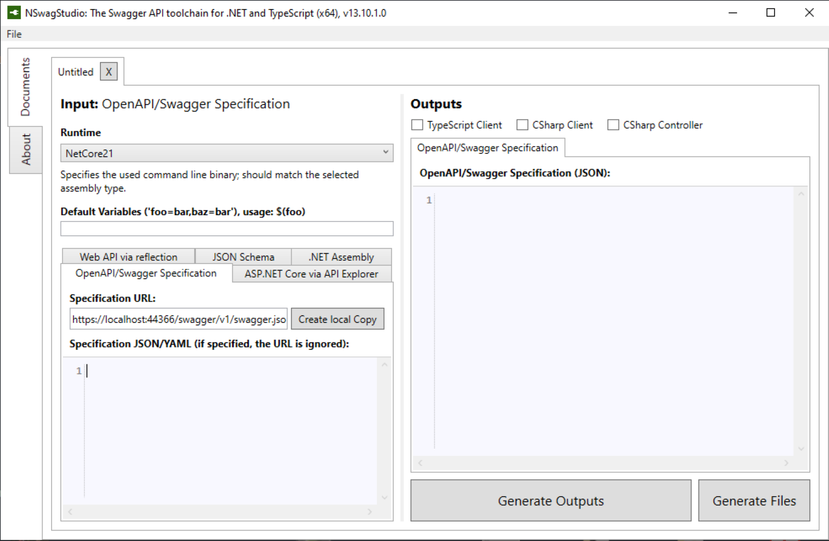Viewport: 829px width, 541px height.
Task: Open the Runtime dropdown showing NetCore21
Action: pyautogui.click(x=227, y=153)
